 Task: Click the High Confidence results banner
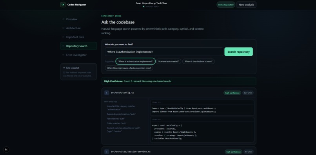tap(179, 81)
